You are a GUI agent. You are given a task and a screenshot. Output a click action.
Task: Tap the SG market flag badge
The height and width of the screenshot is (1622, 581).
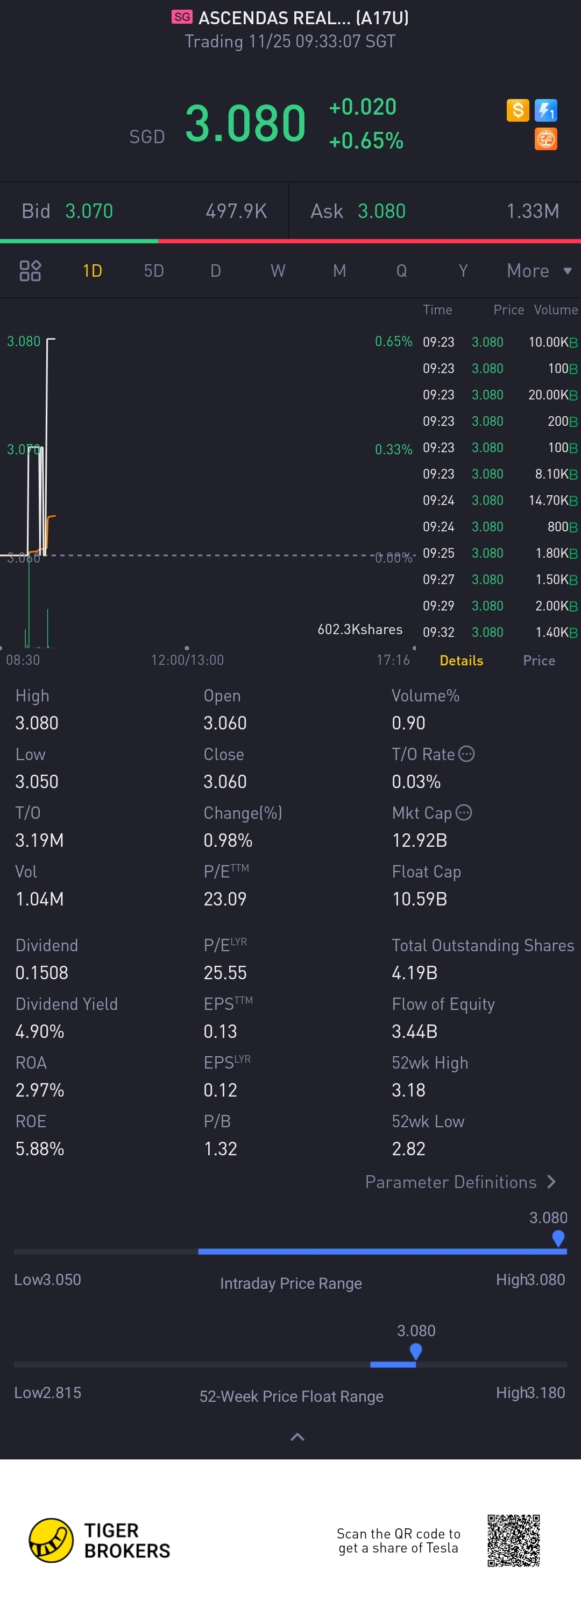[x=182, y=17]
